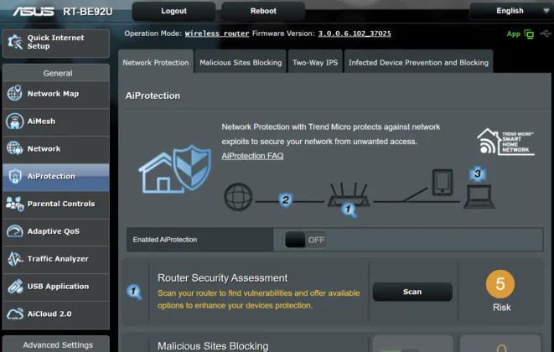This screenshot has height=352, width=554.
Task: Open the English language dropdown
Action: pyautogui.click(x=511, y=11)
